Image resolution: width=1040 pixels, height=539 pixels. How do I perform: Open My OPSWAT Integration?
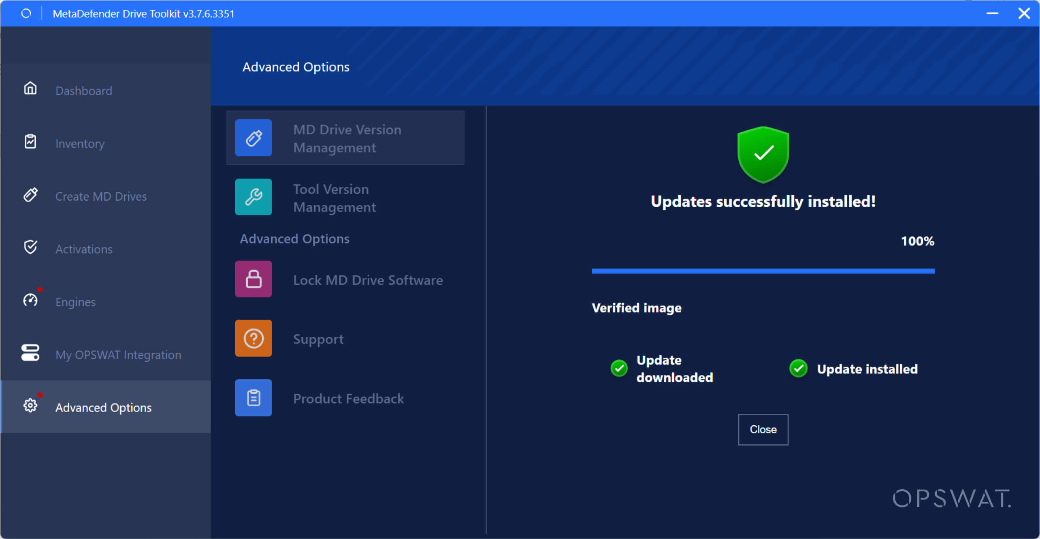[x=118, y=354]
